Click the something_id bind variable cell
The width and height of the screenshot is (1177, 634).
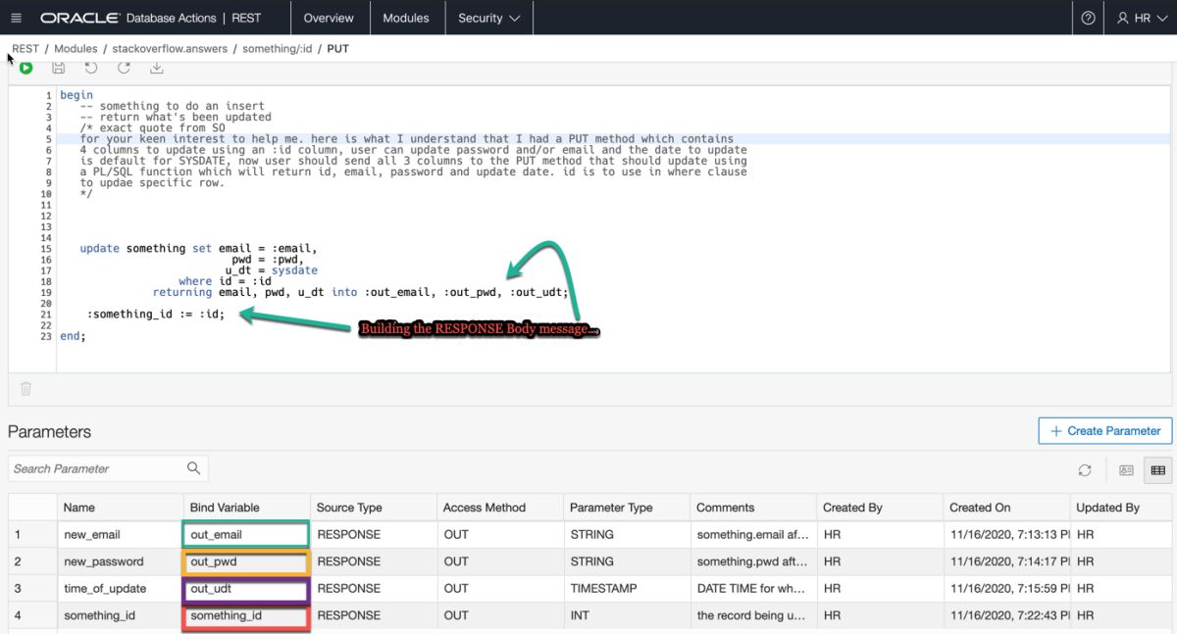click(x=246, y=615)
